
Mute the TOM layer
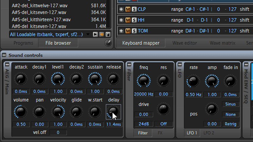[x=128, y=31]
